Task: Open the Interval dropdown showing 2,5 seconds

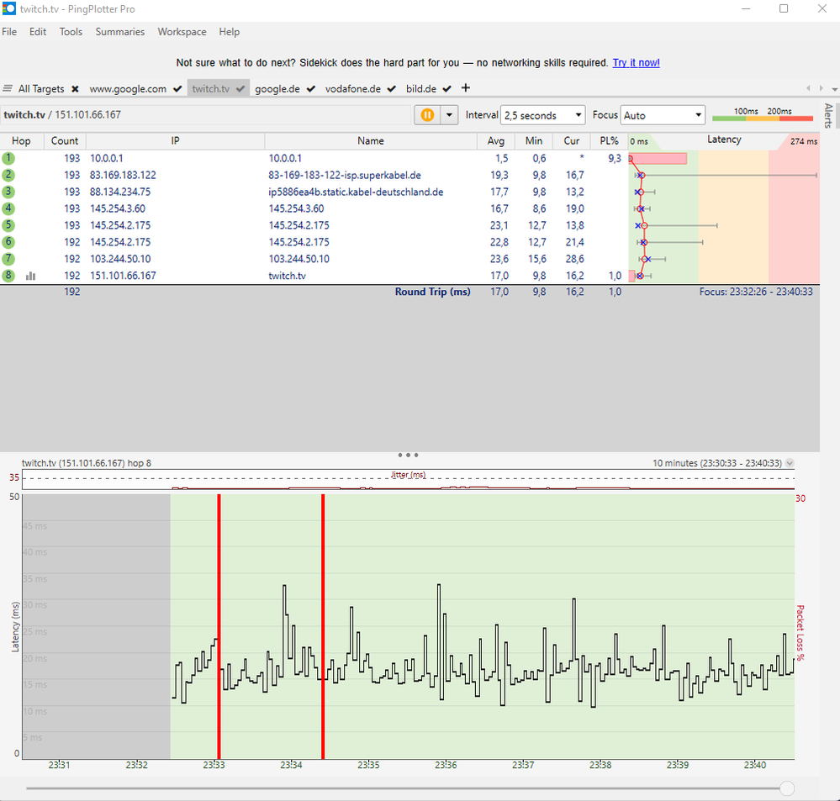Action: 542,115
